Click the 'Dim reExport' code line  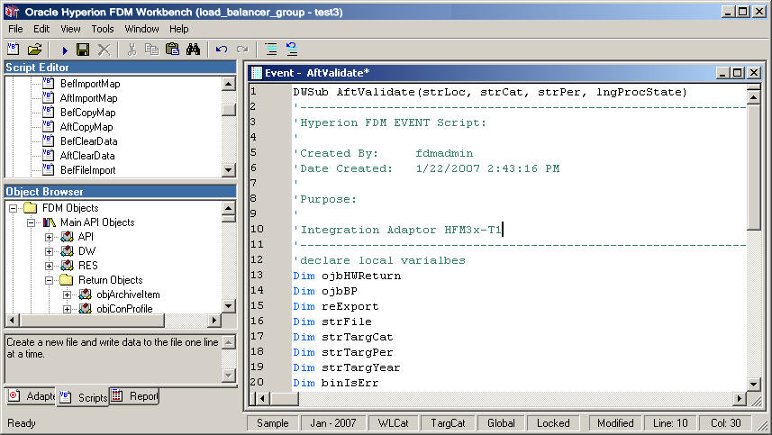[x=336, y=306]
